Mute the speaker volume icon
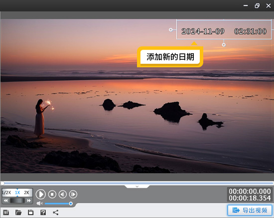Screen dimensions: 274x218 tap(40, 204)
